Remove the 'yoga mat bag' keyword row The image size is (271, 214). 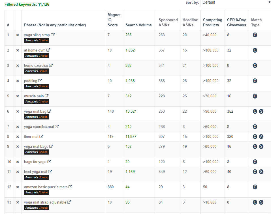pos(18,112)
